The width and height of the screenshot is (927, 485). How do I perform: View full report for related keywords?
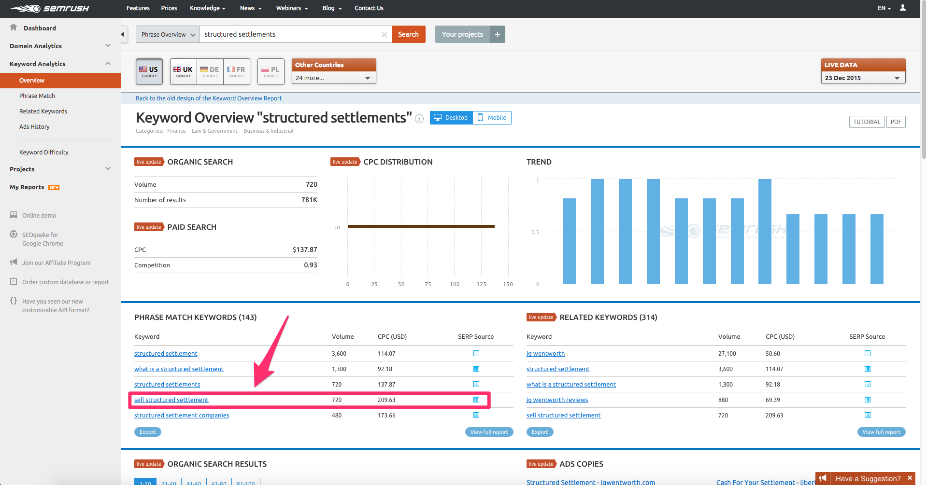coord(881,432)
